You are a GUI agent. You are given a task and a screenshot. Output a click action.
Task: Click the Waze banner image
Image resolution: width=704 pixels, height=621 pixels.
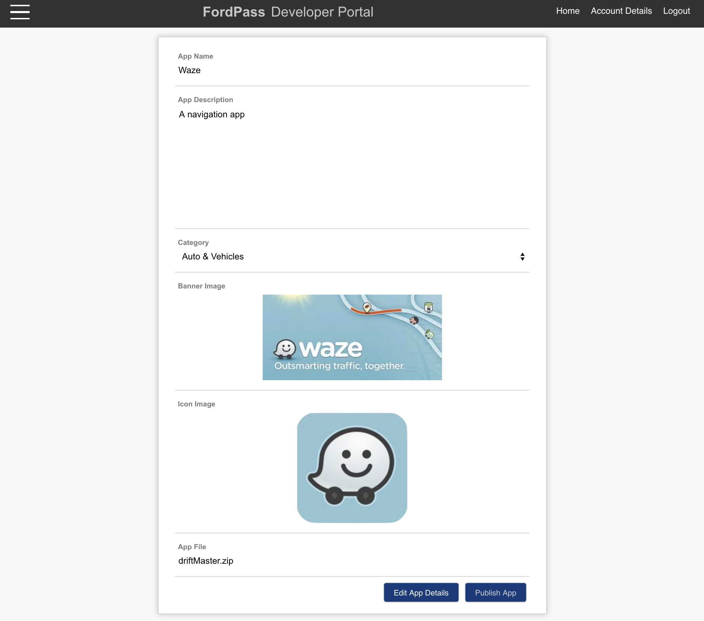point(352,337)
